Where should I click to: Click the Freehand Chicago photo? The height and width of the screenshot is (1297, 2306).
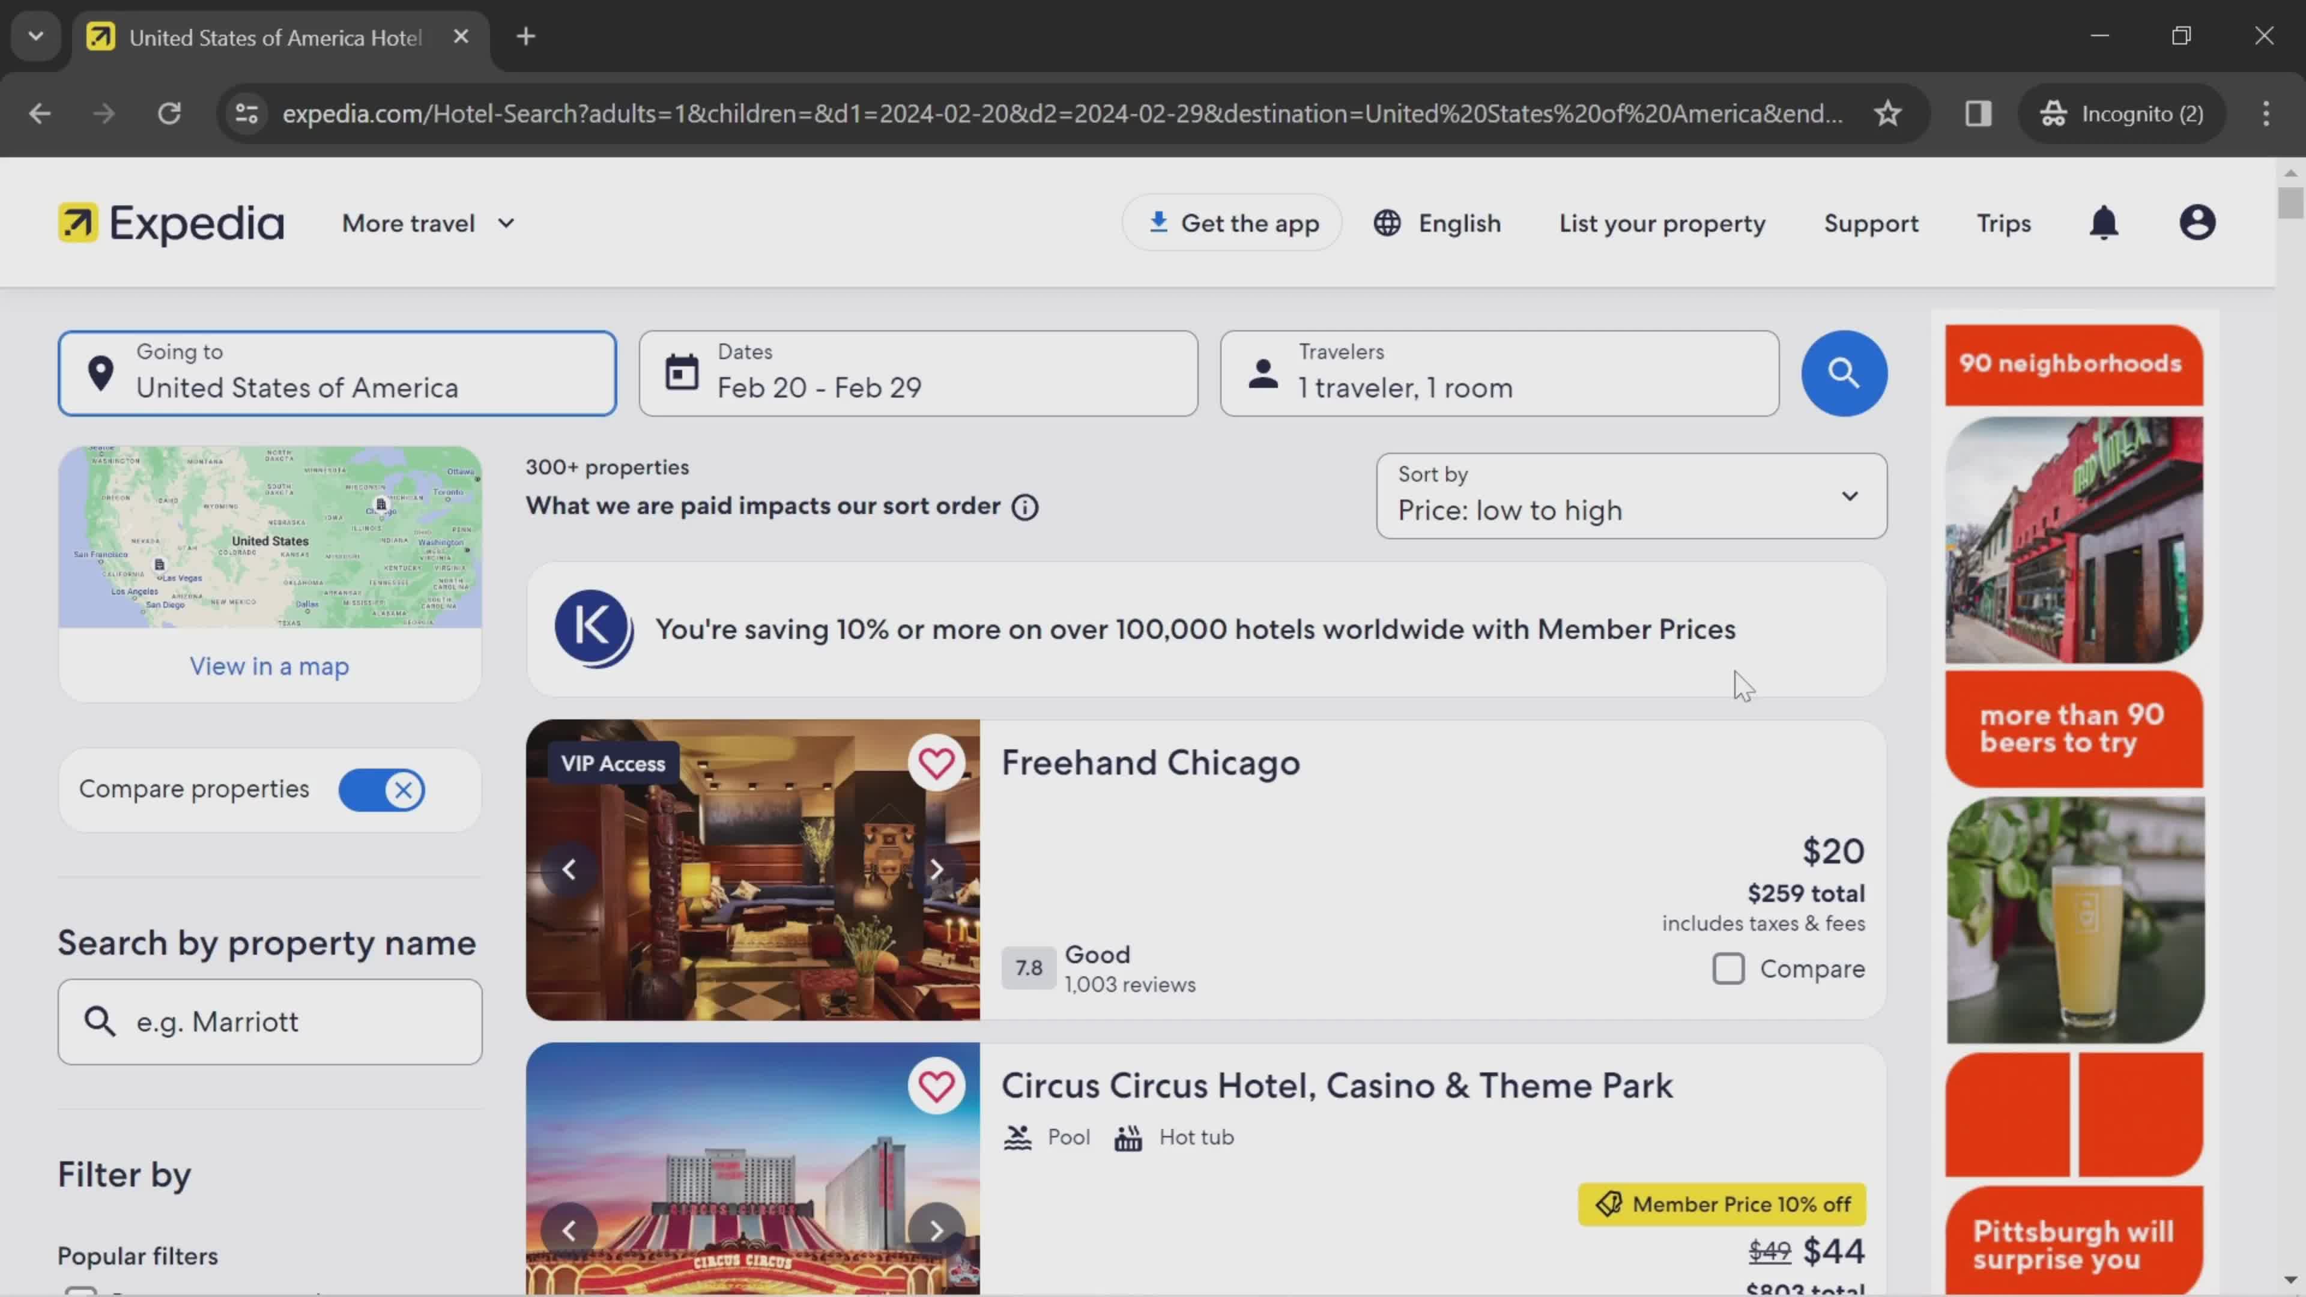pos(753,869)
